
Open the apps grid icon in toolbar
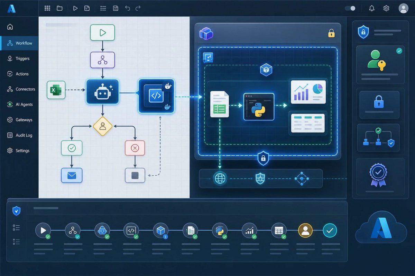(x=47, y=8)
